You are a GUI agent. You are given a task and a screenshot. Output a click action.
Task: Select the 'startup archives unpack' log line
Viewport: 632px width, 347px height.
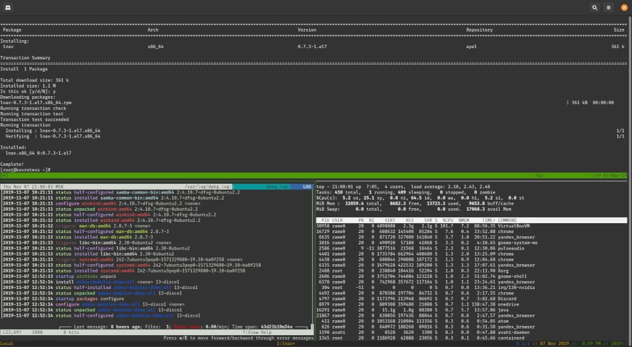(x=59, y=277)
